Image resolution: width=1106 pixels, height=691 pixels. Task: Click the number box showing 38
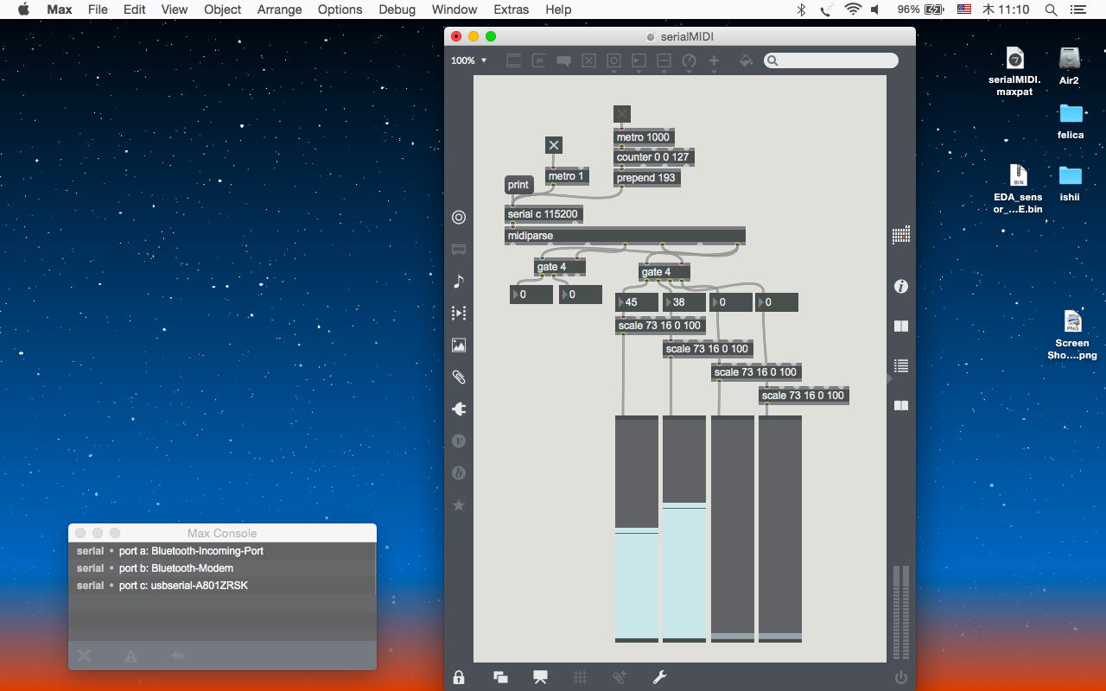[684, 302]
